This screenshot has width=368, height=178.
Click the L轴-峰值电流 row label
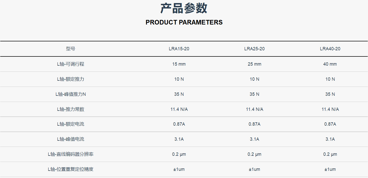click(x=71, y=139)
